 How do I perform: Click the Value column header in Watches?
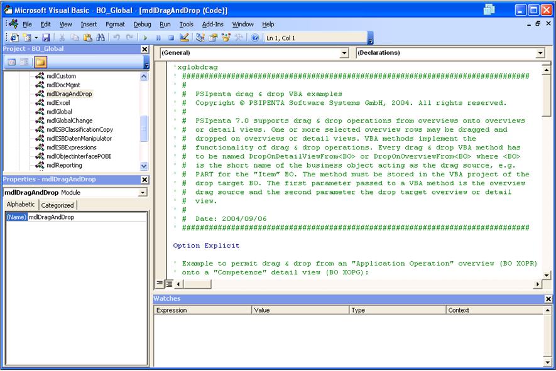coord(300,310)
